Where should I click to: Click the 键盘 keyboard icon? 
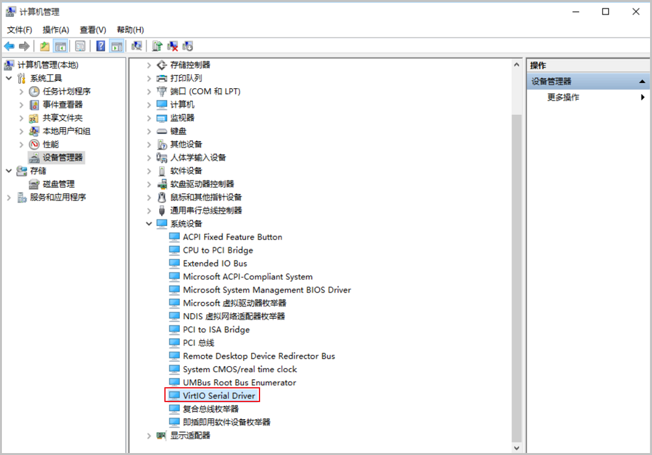pos(162,131)
